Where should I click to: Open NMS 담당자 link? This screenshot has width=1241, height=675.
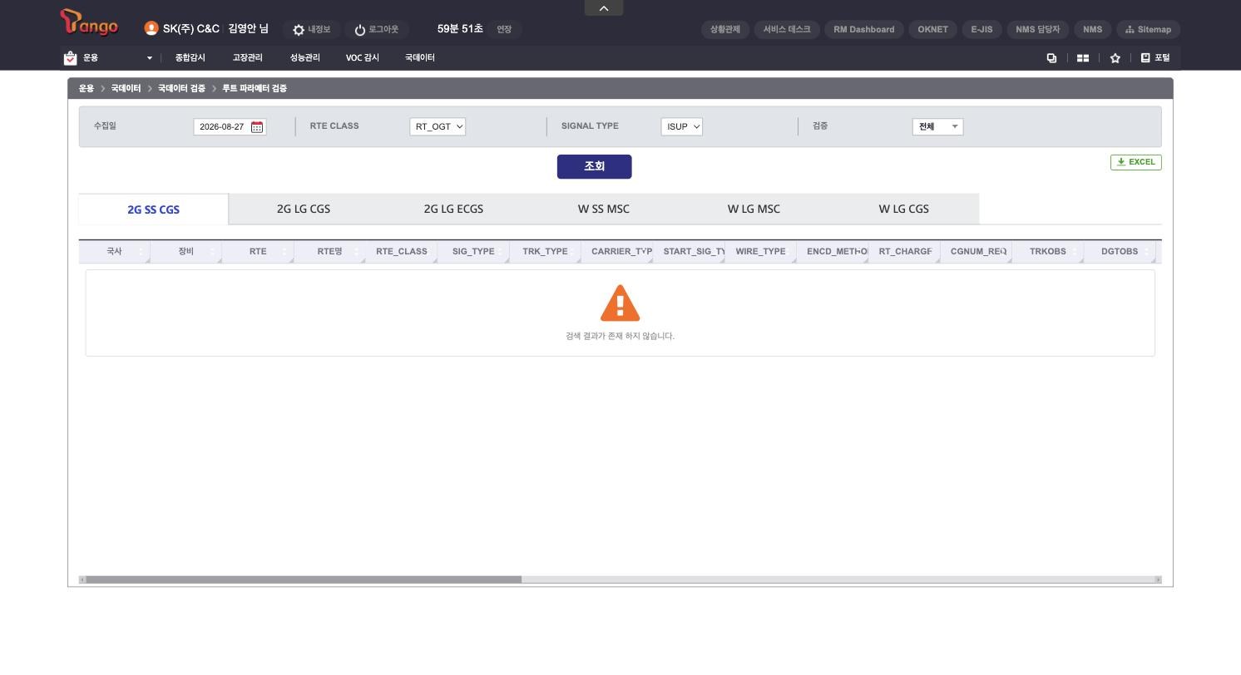1037,29
